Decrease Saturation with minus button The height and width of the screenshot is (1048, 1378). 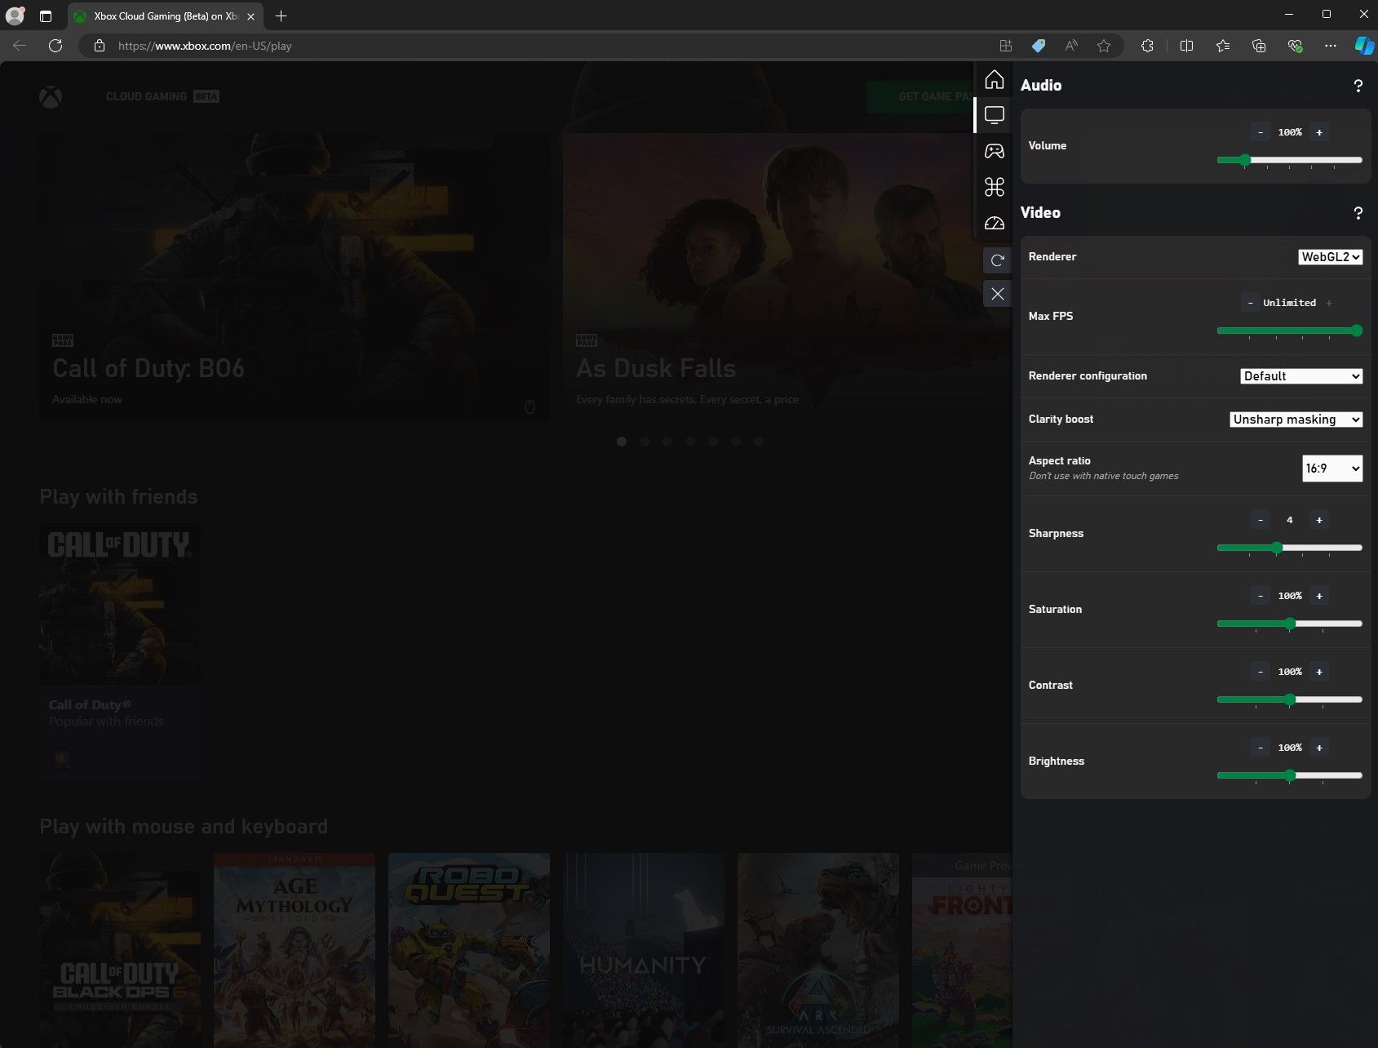point(1261,596)
